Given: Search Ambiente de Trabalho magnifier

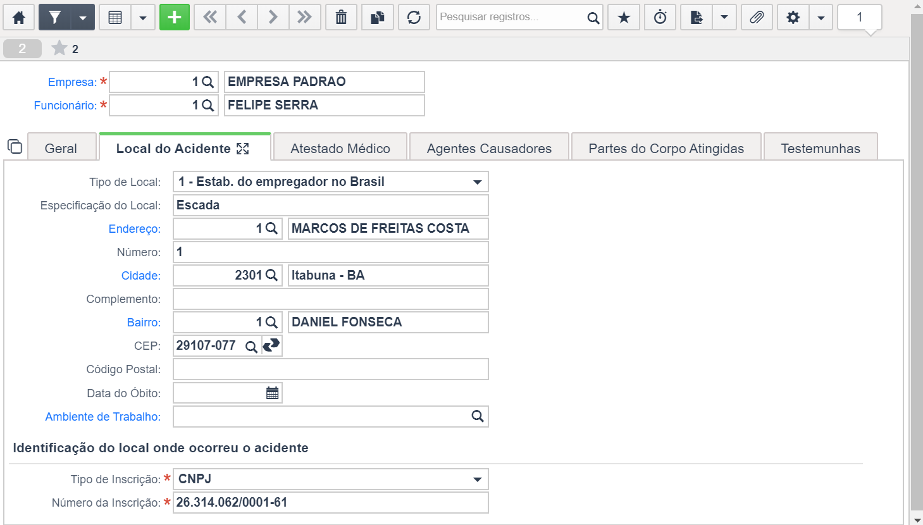Looking at the screenshot, I should point(478,416).
